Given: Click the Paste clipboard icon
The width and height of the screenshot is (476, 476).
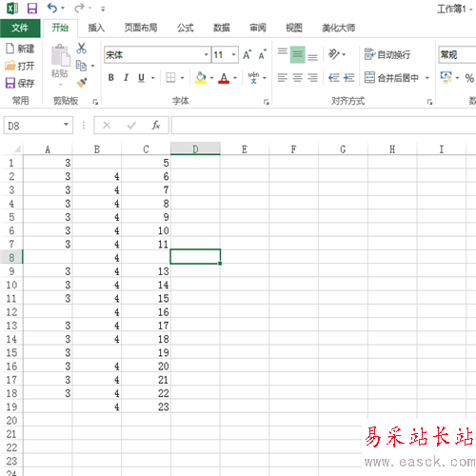Looking at the screenshot, I should pos(60,55).
